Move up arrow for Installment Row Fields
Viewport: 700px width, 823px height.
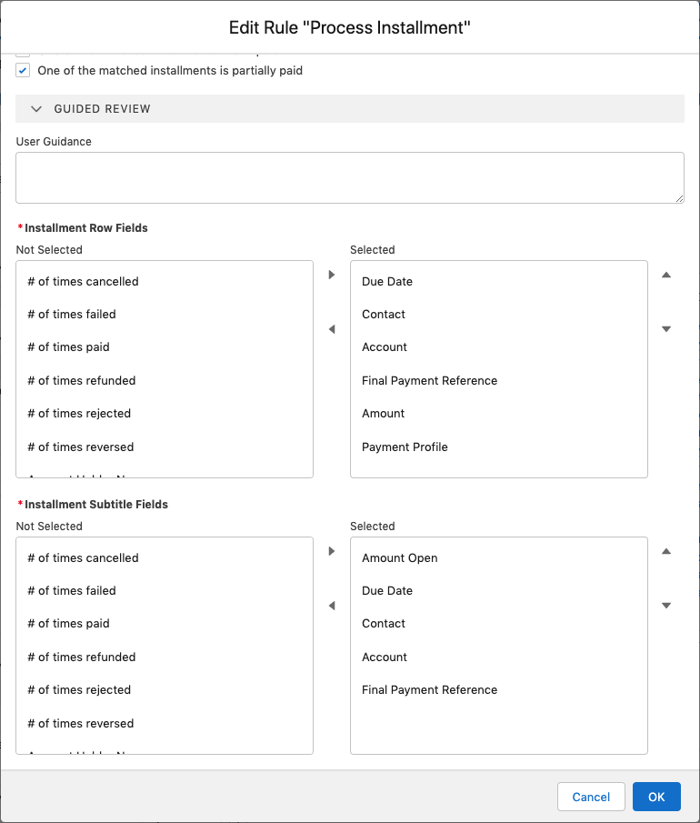pyautogui.click(x=666, y=275)
